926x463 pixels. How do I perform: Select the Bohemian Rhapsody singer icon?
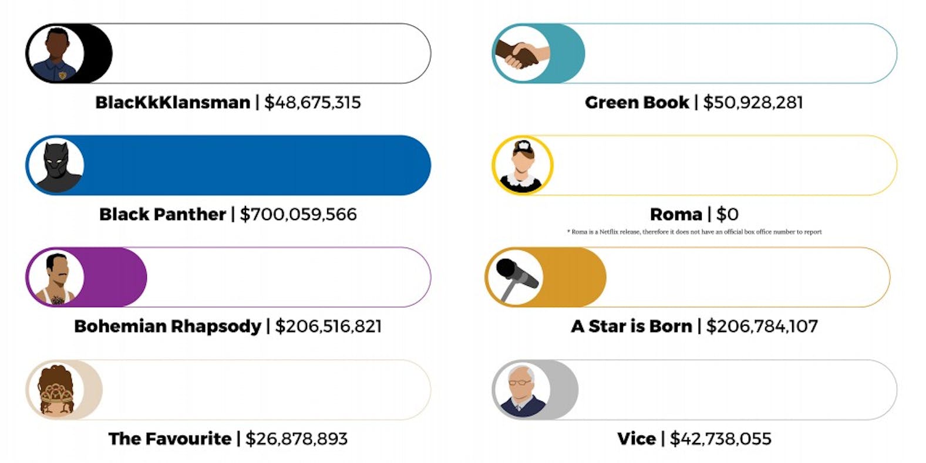(x=56, y=277)
